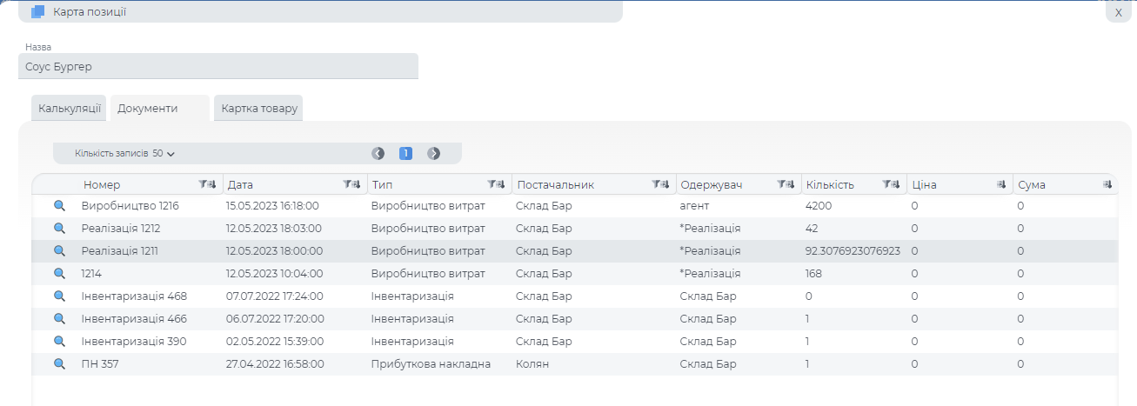Image resolution: width=1137 pixels, height=406 pixels.
Task: Filter the Тип column using funnel icon
Action: (492, 184)
